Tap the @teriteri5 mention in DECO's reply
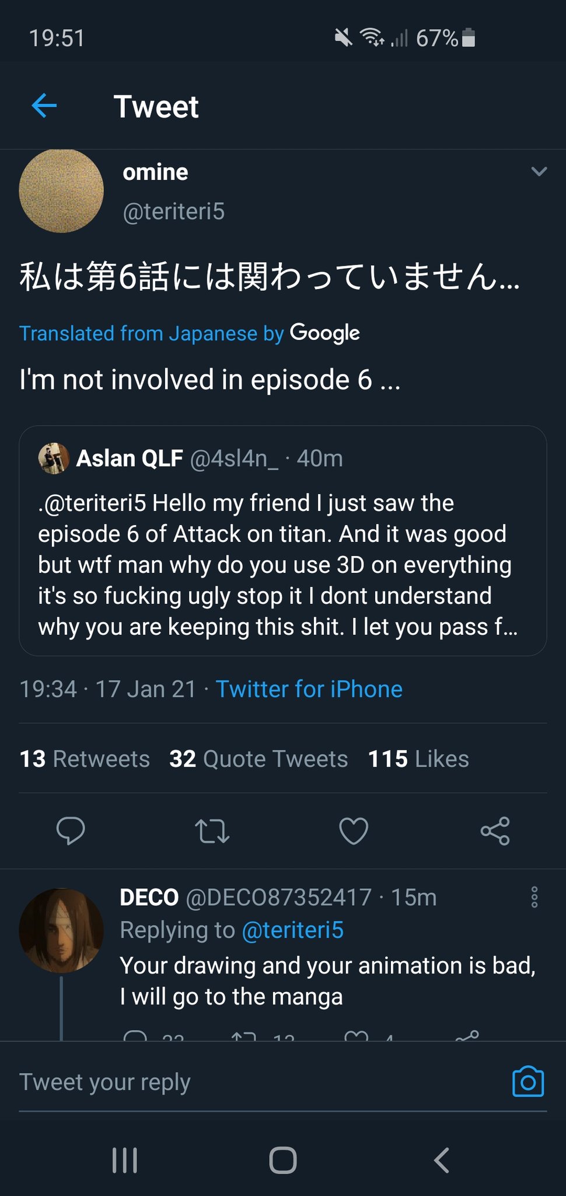The height and width of the screenshot is (1196, 566). pyautogui.click(x=292, y=930)
